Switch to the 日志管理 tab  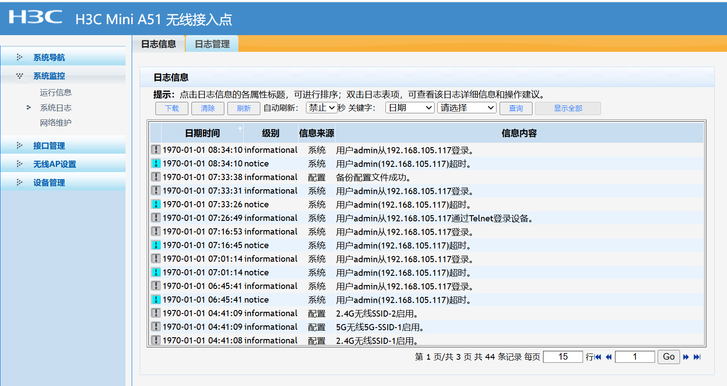click(212, 44)
